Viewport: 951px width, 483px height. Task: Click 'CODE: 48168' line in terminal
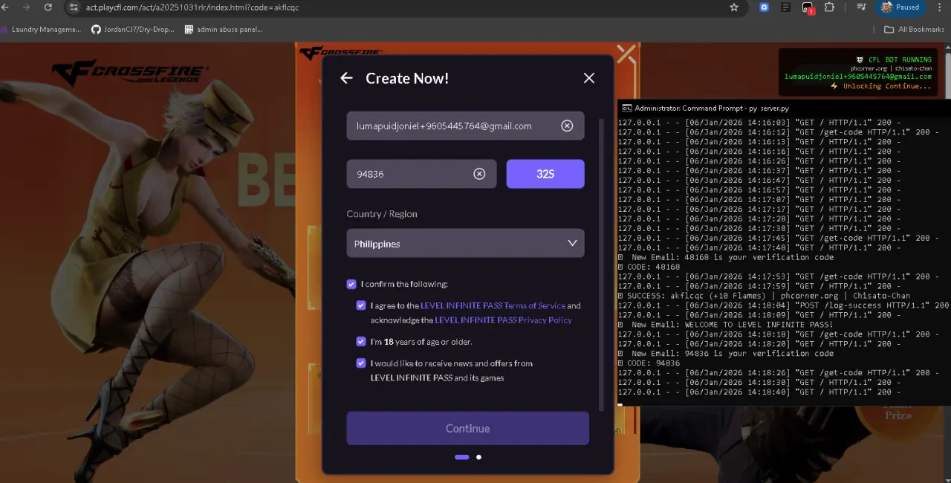pyautogui.click(x=653, y=267)
